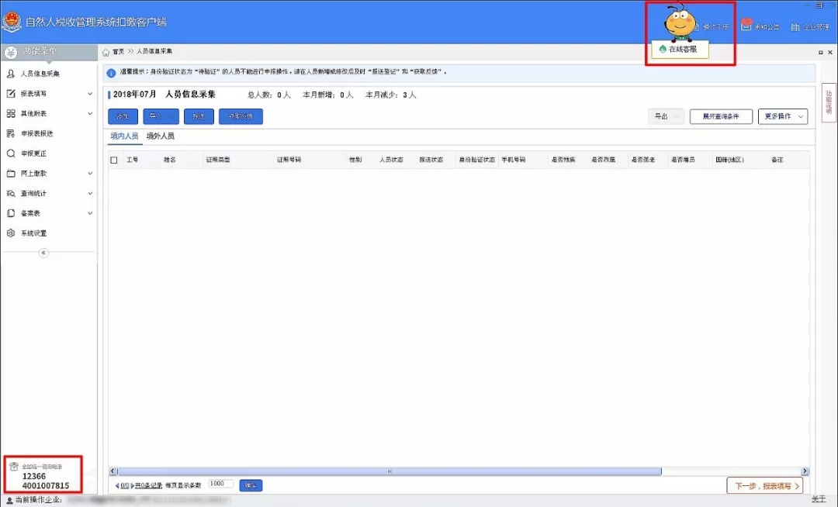Open the 通知公告 envelope icon
The height and width of the screenshot is (507, 838).
coord(746,26)
